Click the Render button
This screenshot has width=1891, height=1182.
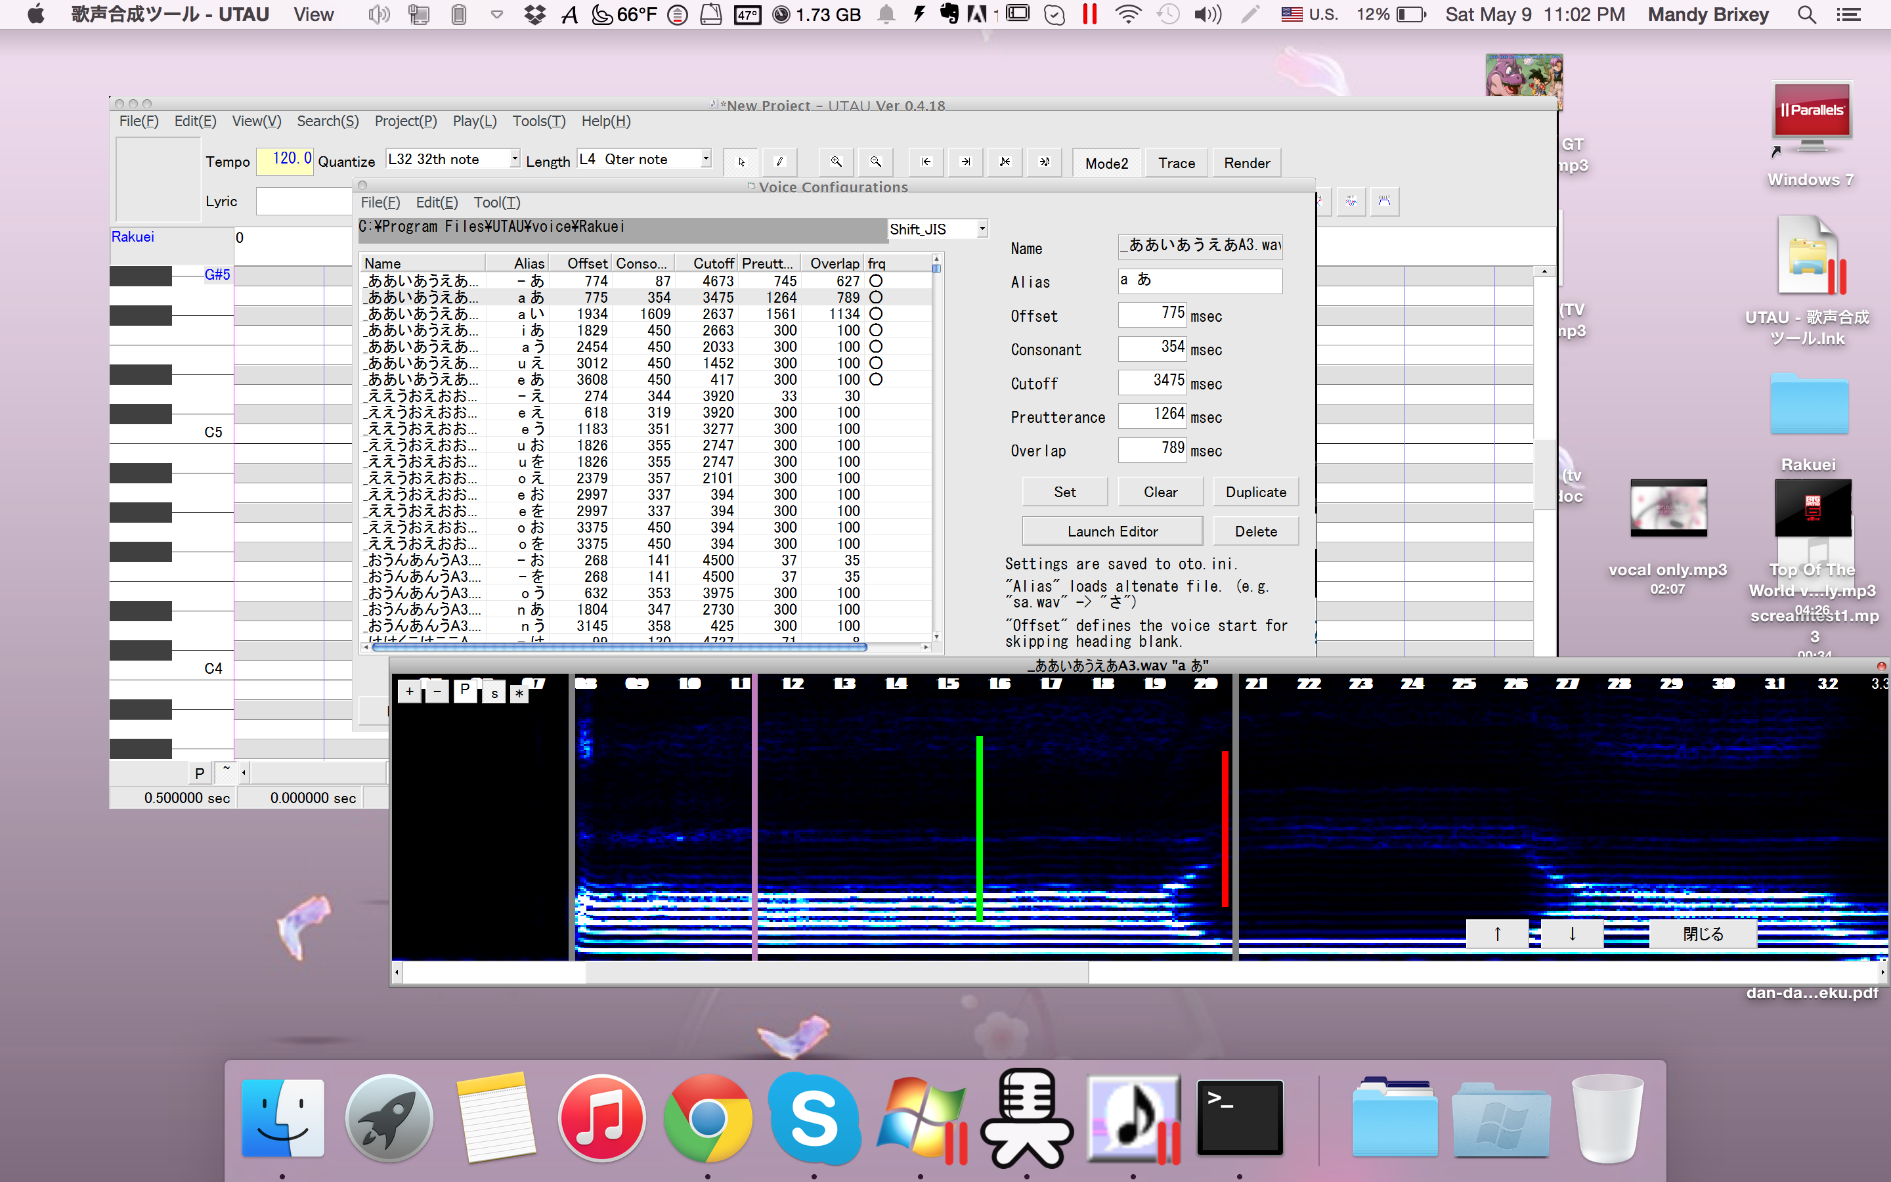point(1246,163)
